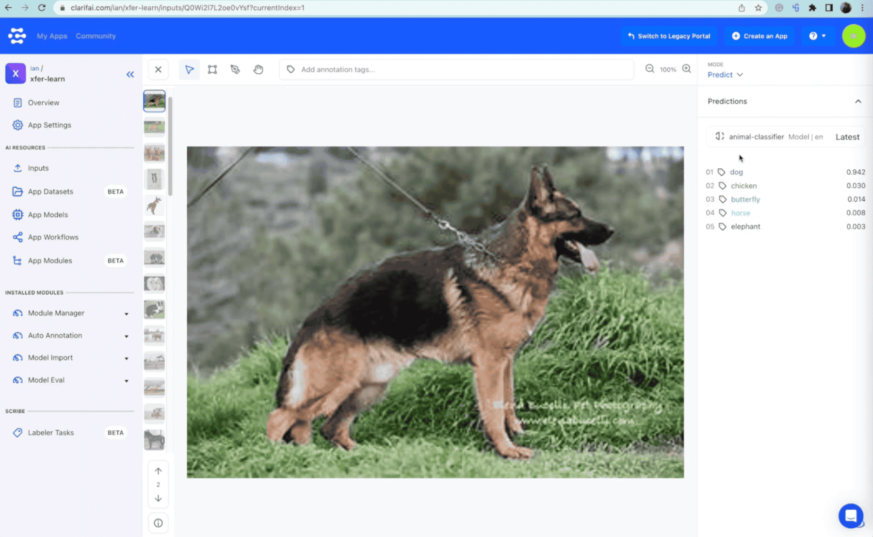
Task: Click Switch to Legacy Portal
Action: pos(669,36)
